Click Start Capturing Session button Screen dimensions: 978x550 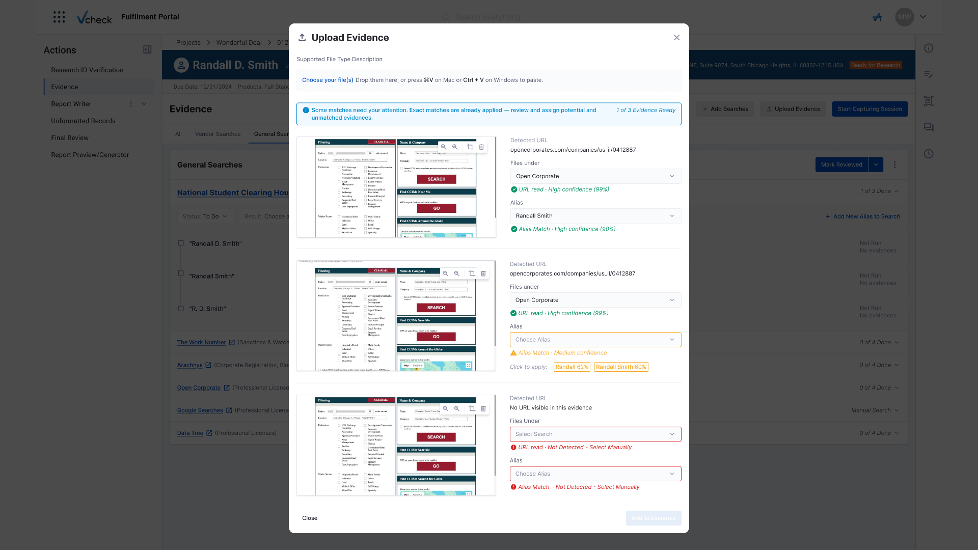[x=870, y=109]
